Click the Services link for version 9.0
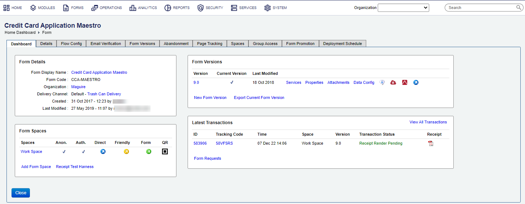 (x=293, y=82)
